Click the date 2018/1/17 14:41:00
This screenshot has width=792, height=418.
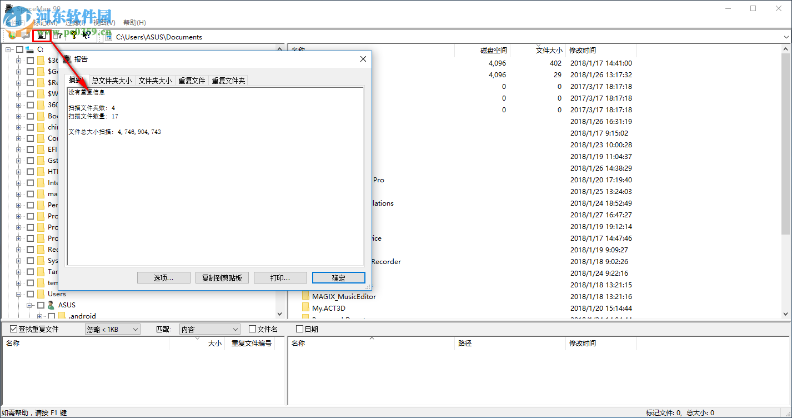[601, 63]
